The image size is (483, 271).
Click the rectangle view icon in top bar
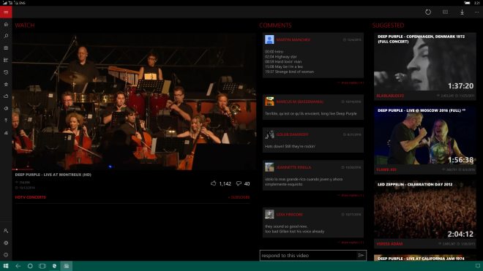click(x=445, y=12)
